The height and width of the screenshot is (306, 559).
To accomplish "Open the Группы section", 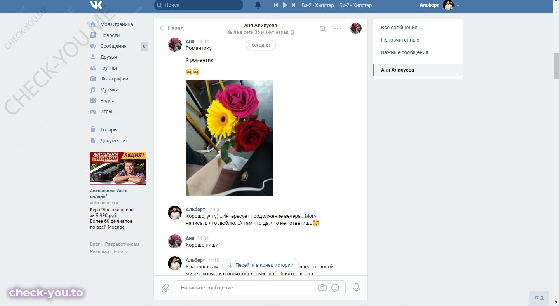I will click(x=108, y=68).
